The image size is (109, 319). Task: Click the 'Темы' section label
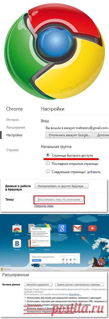(x=9, y=199)
